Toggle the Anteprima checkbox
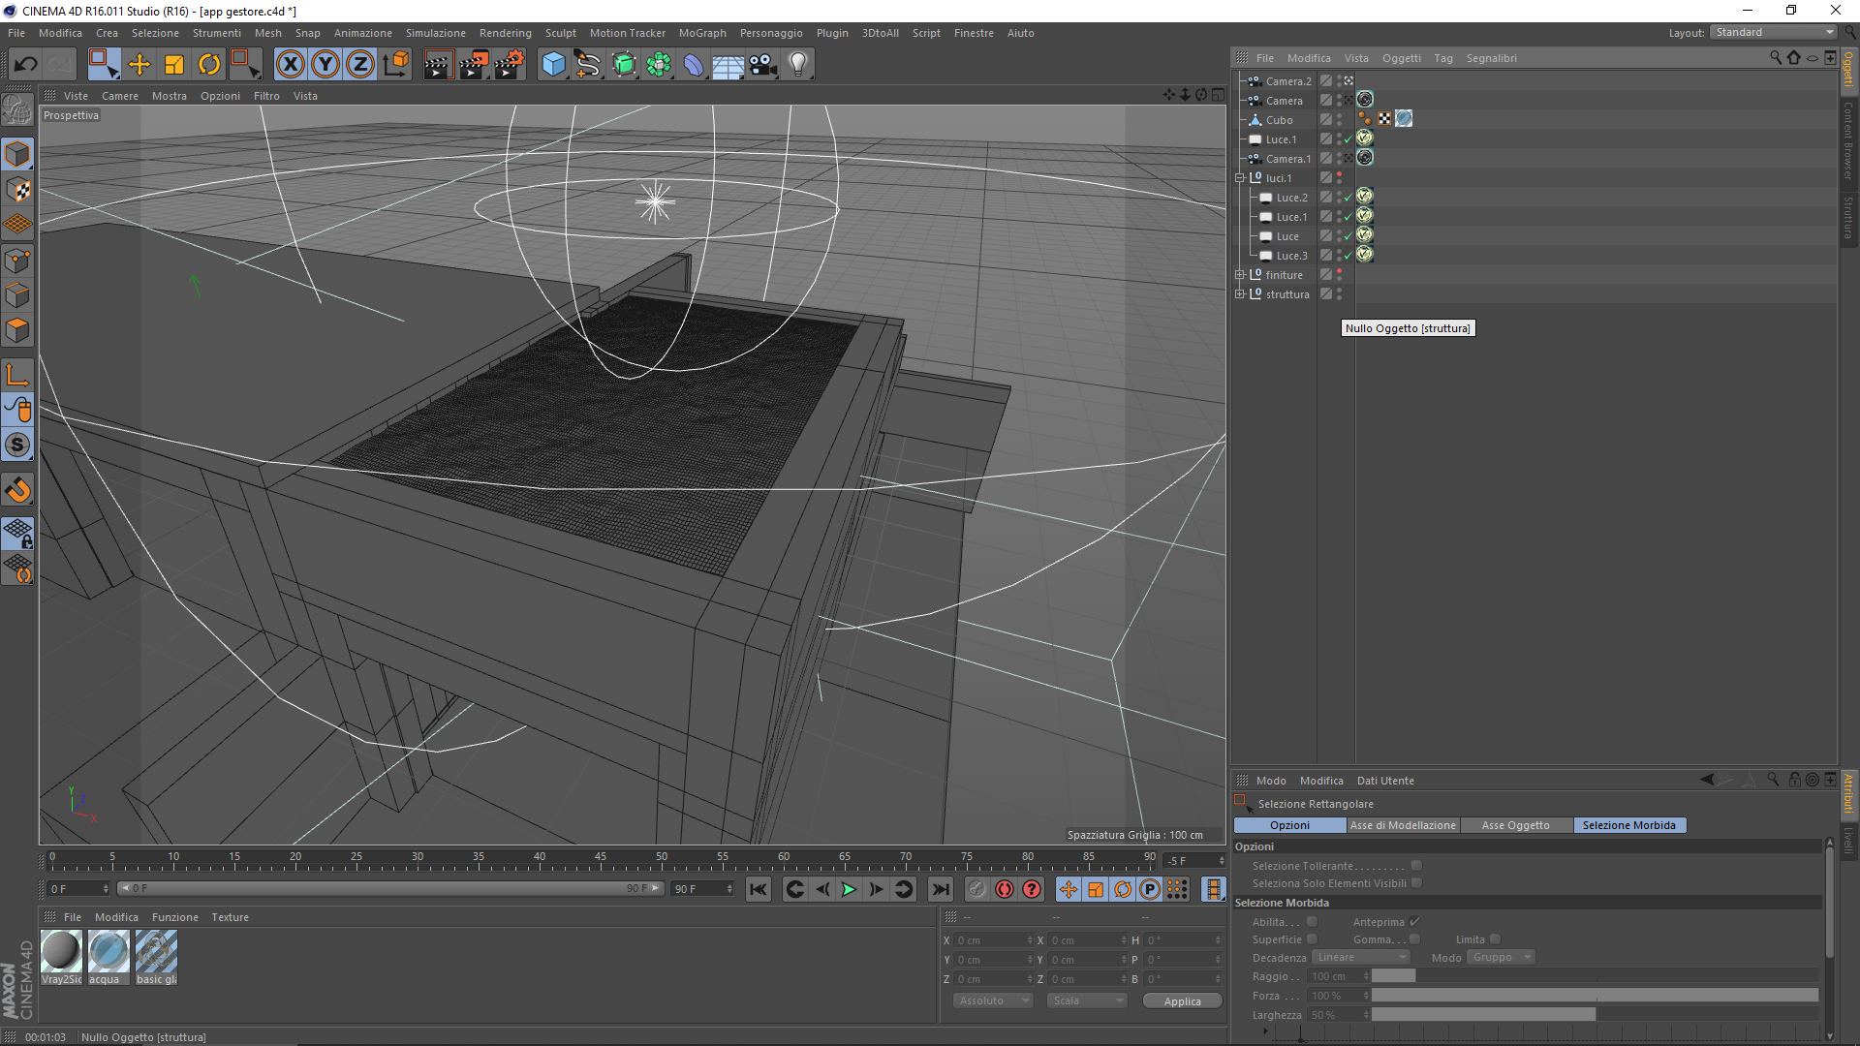1860x1046 pixels. 1414,922
